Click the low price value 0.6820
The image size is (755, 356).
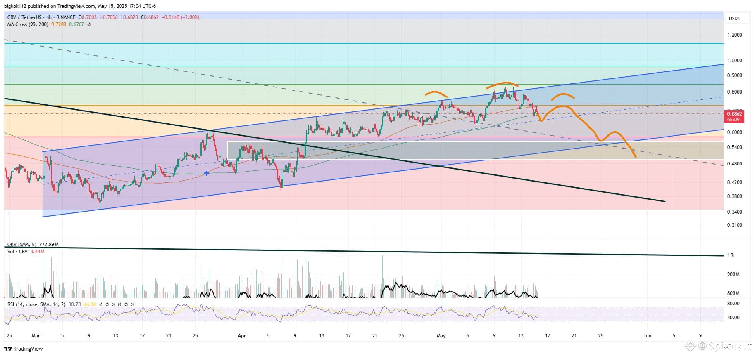131,17
